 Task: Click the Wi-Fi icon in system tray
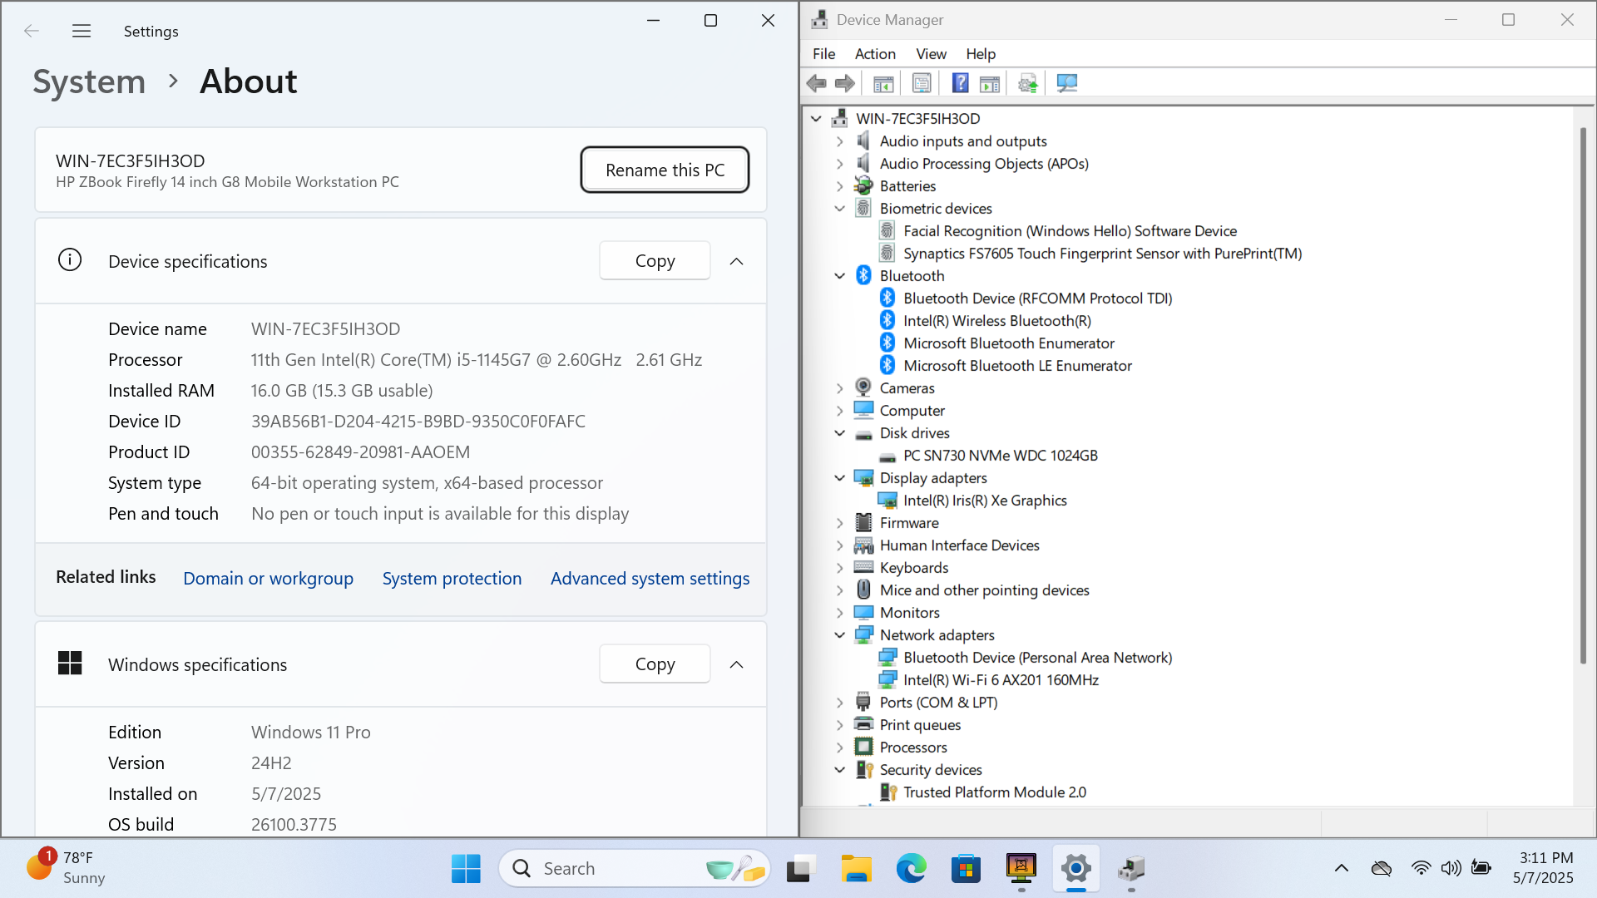(x=1421, y=868)
